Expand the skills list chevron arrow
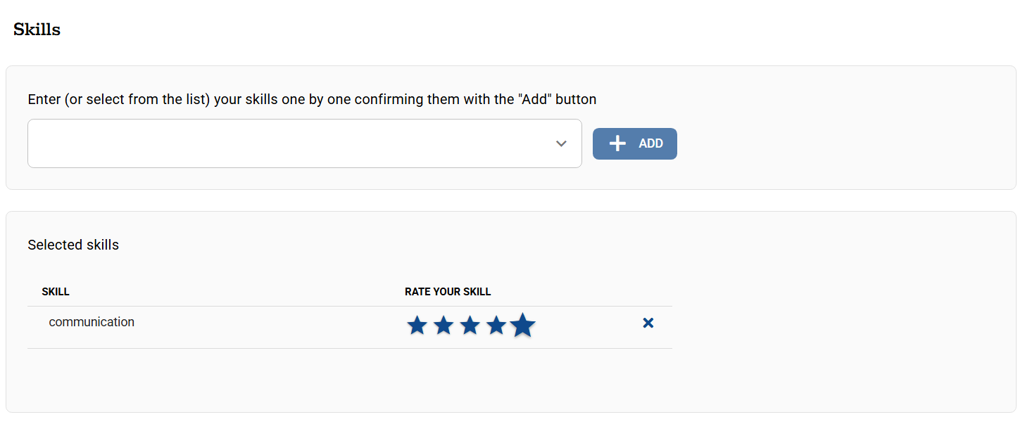Viewport: 1025px width, 424px height. (x=561, y=143)
